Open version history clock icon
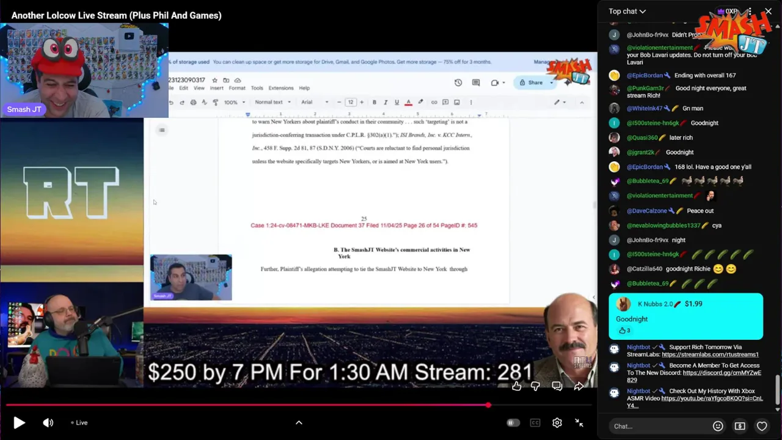 tap(458, 82)
